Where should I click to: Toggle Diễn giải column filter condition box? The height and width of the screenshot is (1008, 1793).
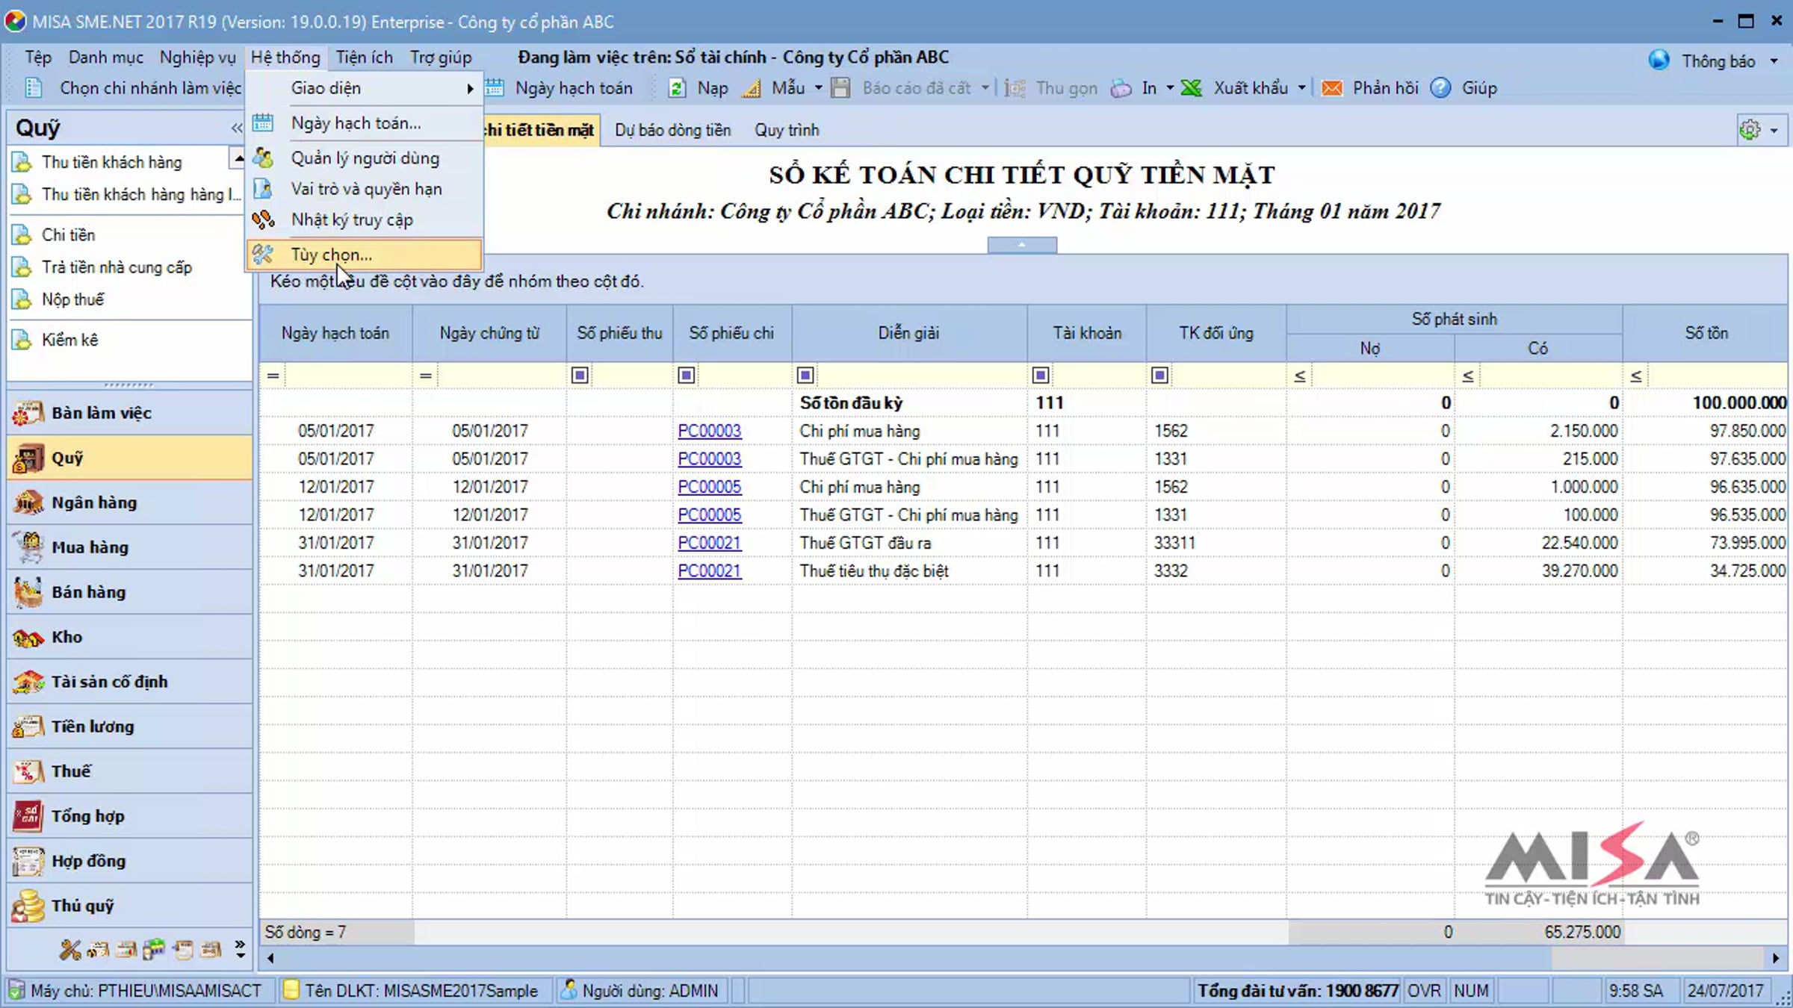tap(805, 375)
